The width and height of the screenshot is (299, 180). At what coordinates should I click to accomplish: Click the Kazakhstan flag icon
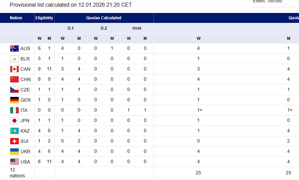tap(14, 131)
